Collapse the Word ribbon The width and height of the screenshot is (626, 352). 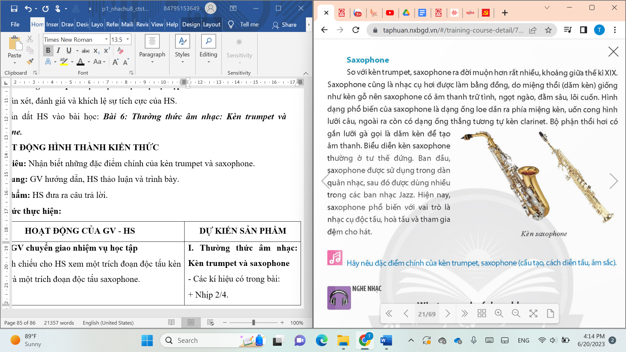pyautogui.click(x=306, y=73)
